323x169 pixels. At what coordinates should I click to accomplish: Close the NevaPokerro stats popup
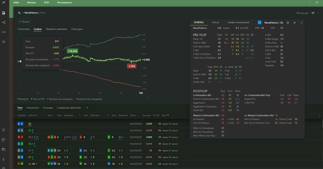point(301,23)
